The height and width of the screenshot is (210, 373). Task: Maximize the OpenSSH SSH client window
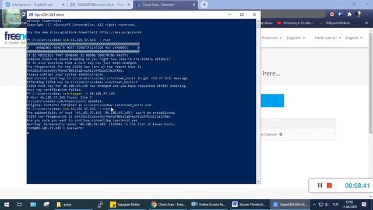click(x=242, y=15)
